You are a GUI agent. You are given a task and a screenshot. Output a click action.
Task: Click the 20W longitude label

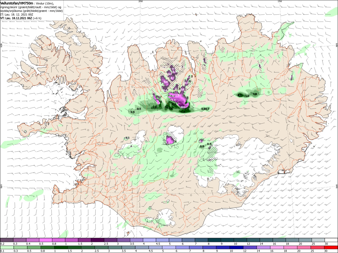[140, 1]
